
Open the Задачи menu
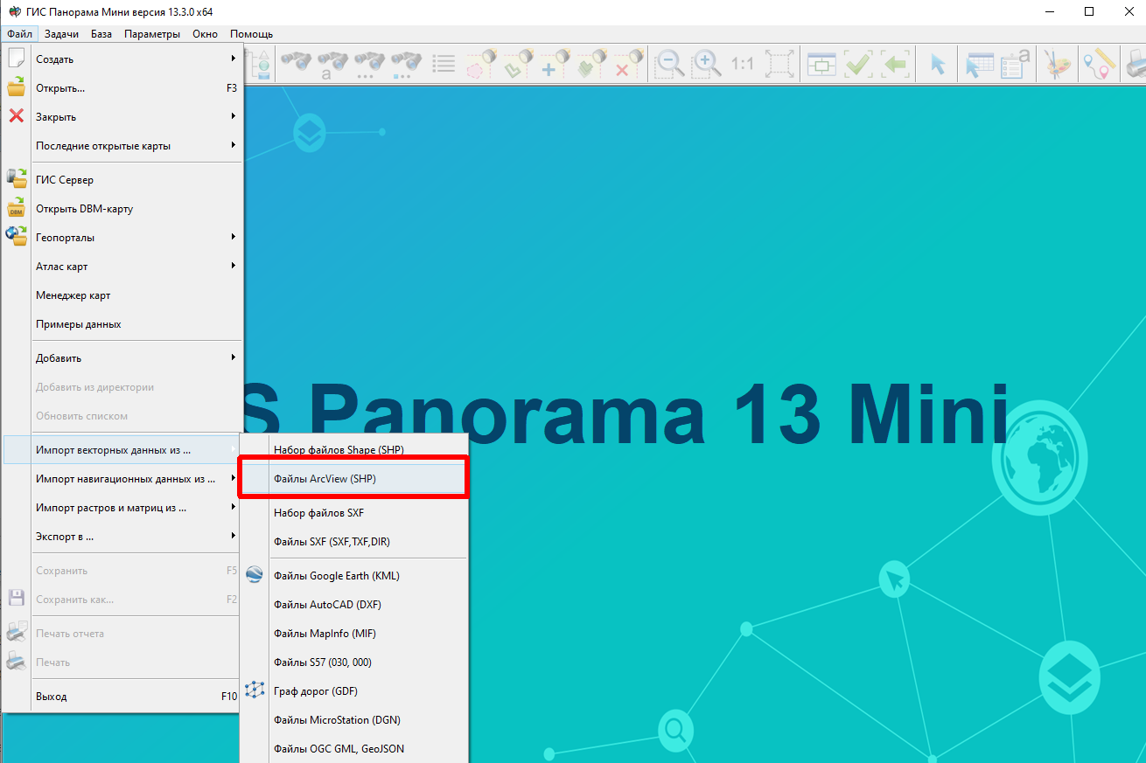61,34
